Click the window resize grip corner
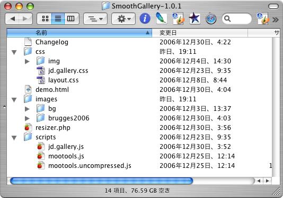Screen dimensions: 283x198 click(276, 191)
